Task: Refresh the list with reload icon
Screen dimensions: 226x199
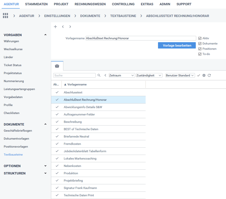Action: [209, 75]
